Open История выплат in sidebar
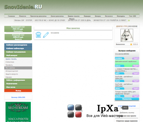 12,71
